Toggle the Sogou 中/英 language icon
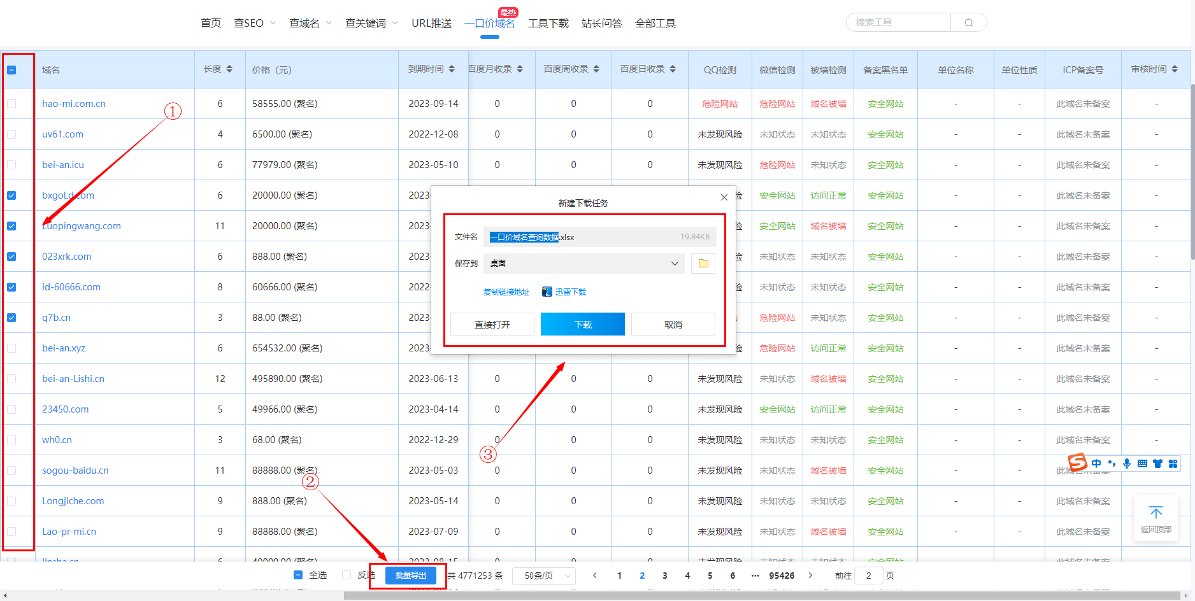 point(1096,463)
